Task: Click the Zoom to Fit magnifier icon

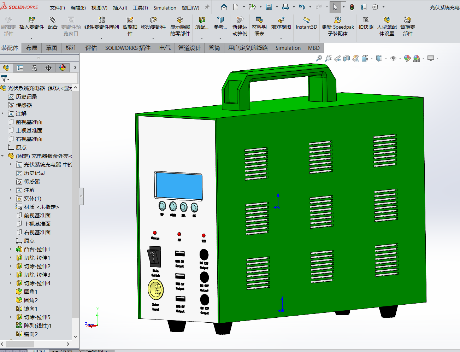Action: (x=319, y=58)
